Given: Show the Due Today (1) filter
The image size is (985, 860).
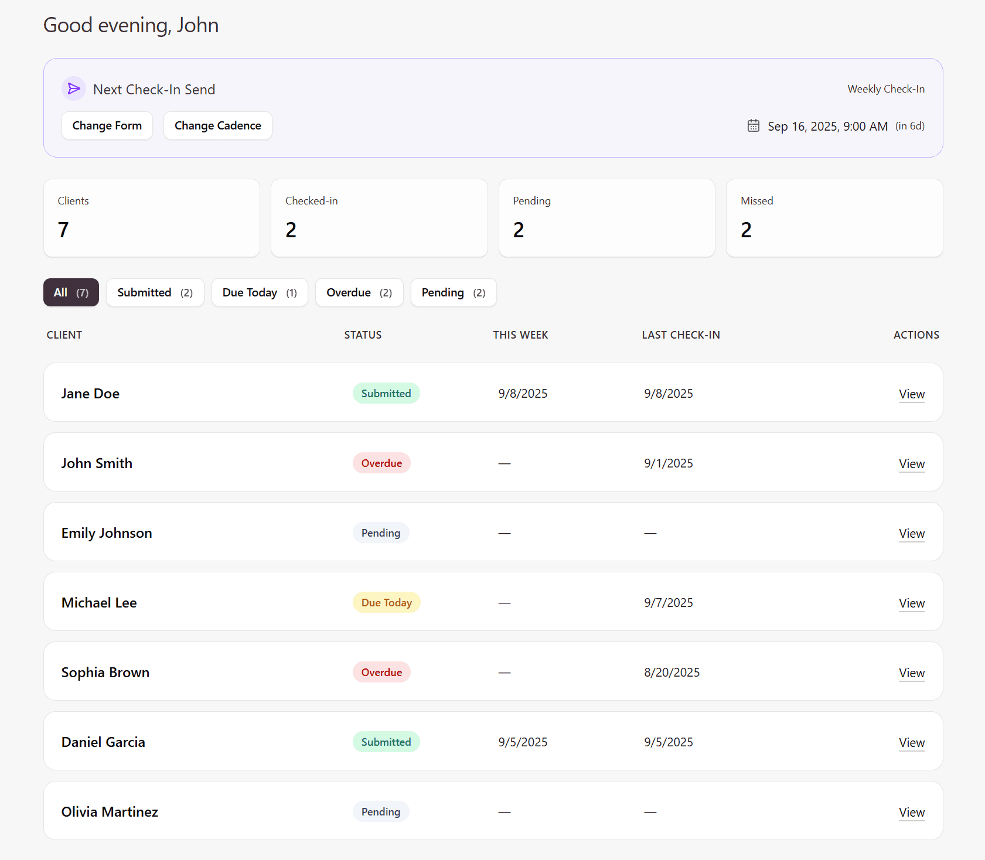Looking at the screenshot, I should click(260, 292).
